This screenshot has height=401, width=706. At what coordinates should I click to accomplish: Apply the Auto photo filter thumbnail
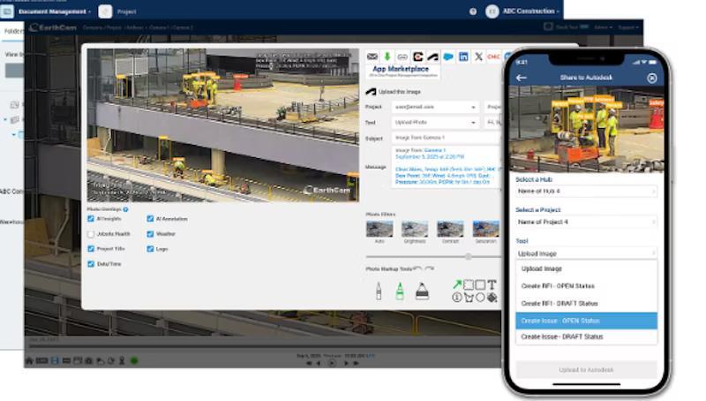coord(379,229)
